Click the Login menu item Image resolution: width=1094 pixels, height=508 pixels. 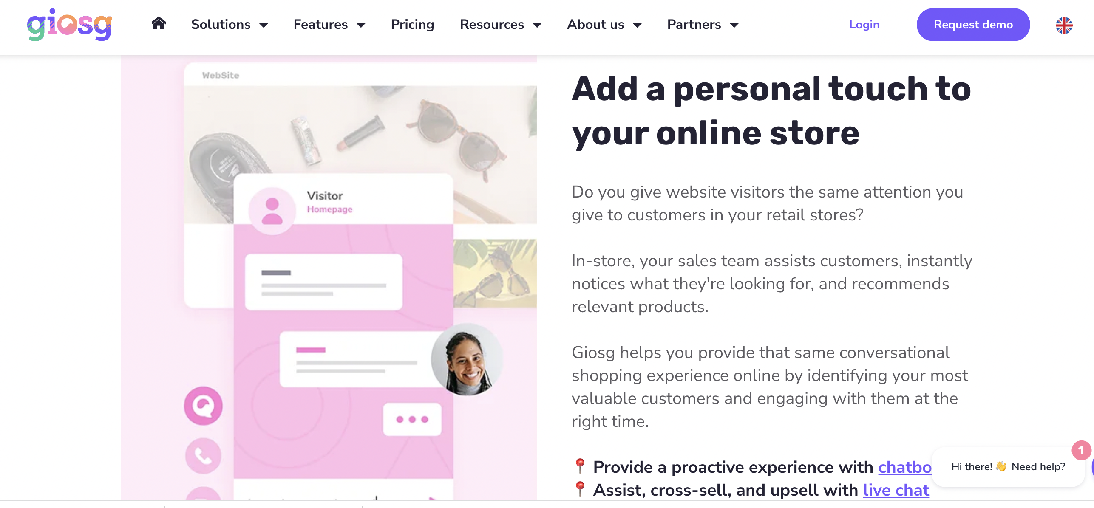tap(864, 24)
